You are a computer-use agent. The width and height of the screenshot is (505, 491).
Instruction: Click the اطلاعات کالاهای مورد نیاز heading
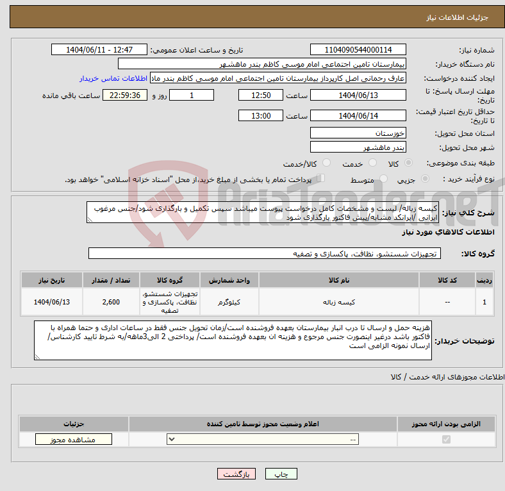click(448, 232)
